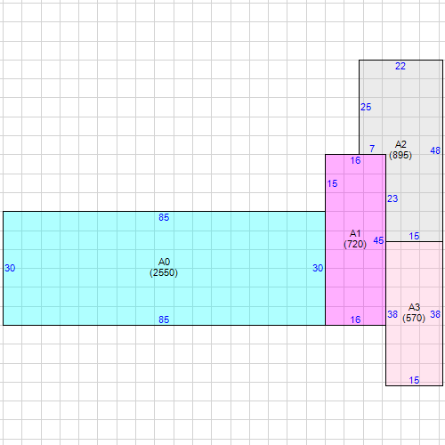Click the 25 dimension on A2's left edge
Screen dimensions: 445x445
pos(366,107)
